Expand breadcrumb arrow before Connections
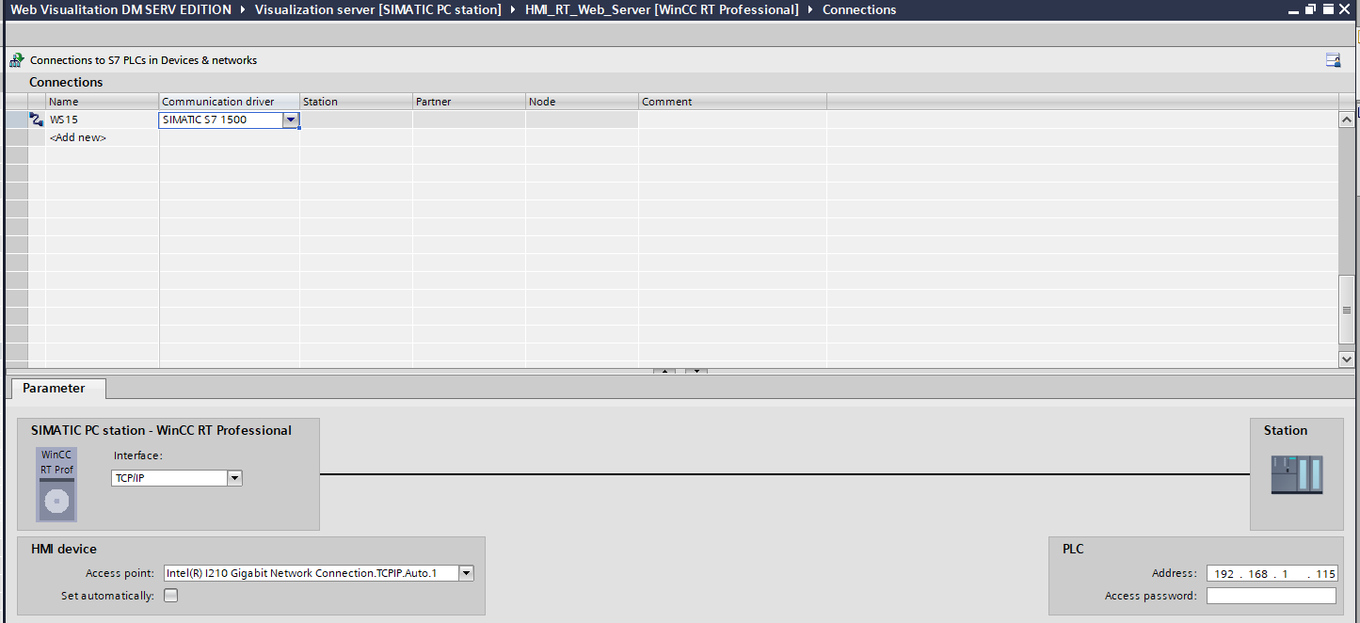 coord(810,9)
